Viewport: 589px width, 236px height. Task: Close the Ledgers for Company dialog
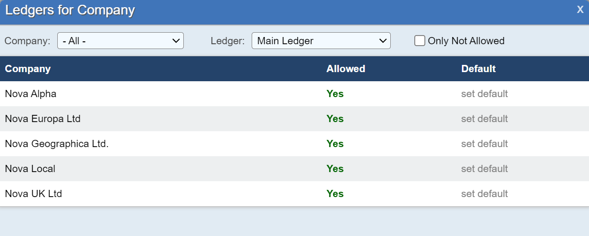click(580, 10)
